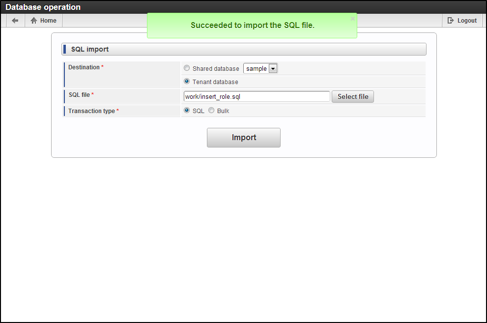Open the sample database dropdown
This screenshot has width=487, height=323.
coord(260,68)
